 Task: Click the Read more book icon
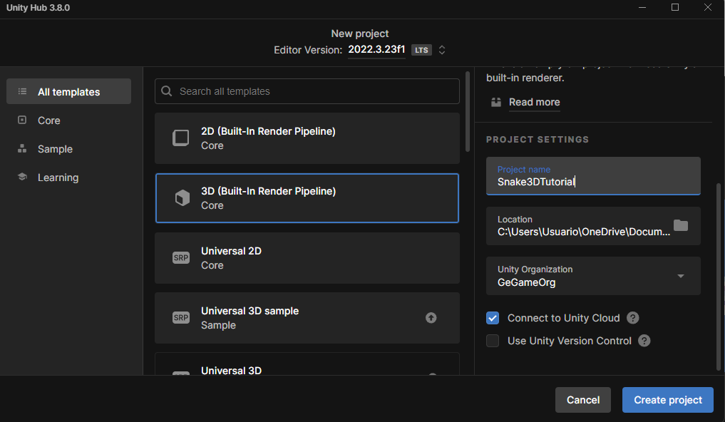(496, 102)
